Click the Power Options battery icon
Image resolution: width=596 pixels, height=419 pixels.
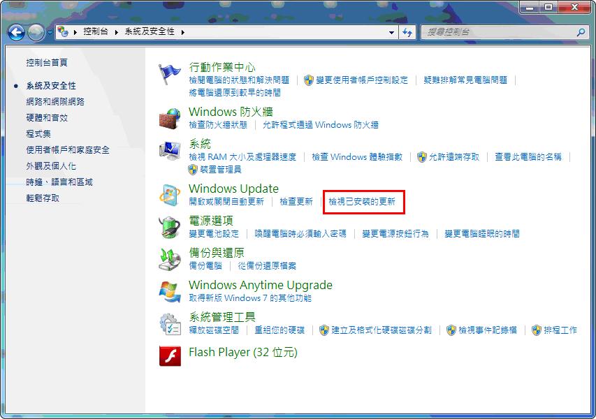click(x=170, y=227)
